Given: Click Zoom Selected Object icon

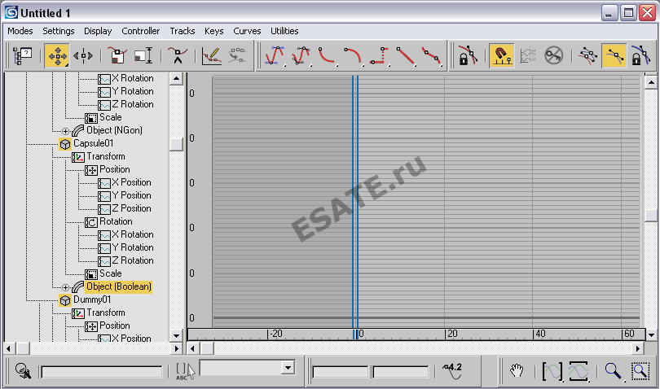Looking at the screenshot, I should 23,371.
